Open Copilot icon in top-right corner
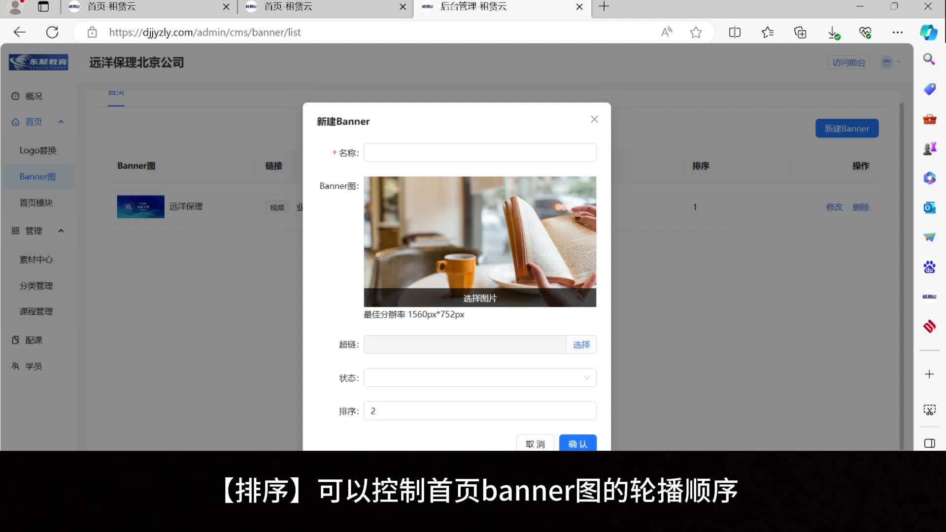946x532 pixels. coord(929,33)
